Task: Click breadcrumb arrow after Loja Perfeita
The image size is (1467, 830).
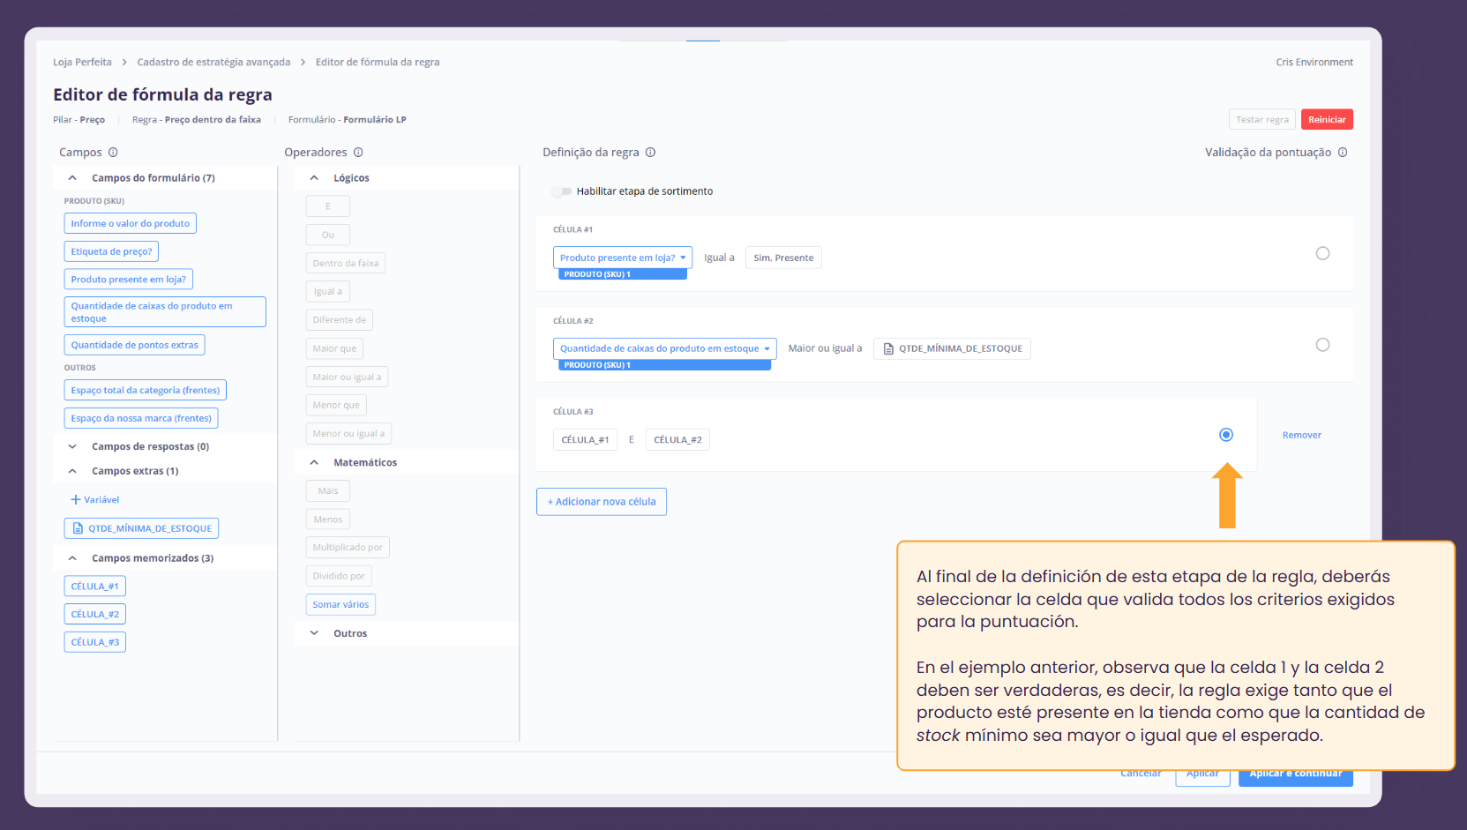Action: pyautogui.click(x=124, y=62)
